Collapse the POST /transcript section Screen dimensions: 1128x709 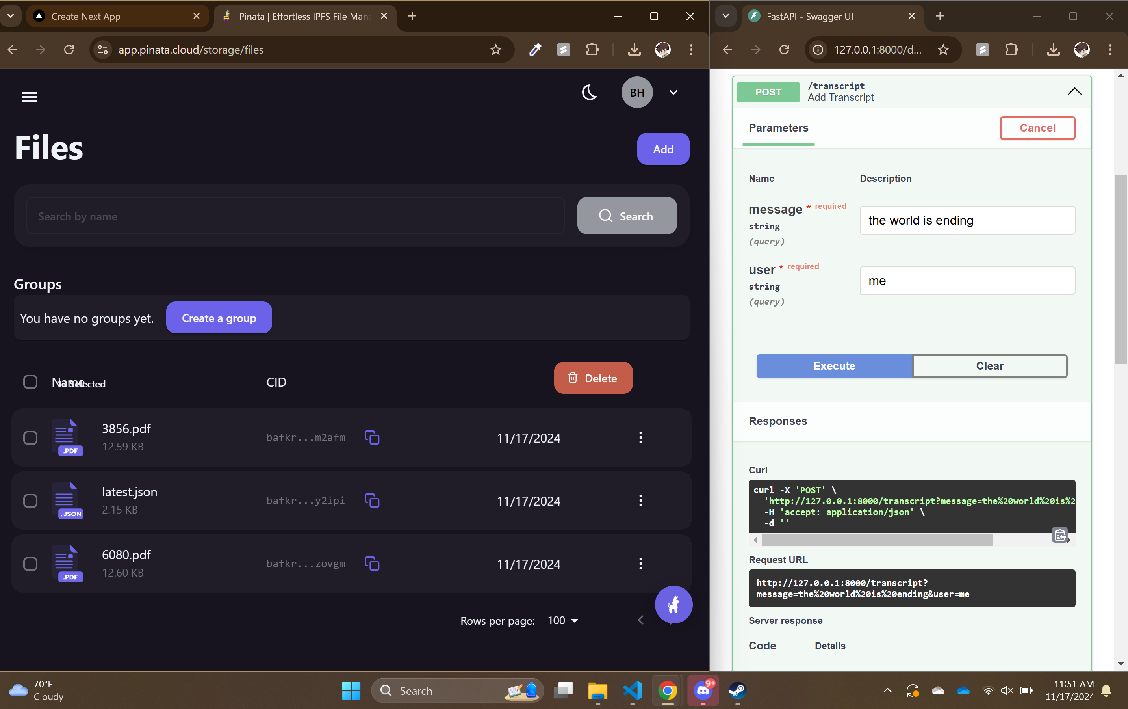click(x=1074, y=91)
